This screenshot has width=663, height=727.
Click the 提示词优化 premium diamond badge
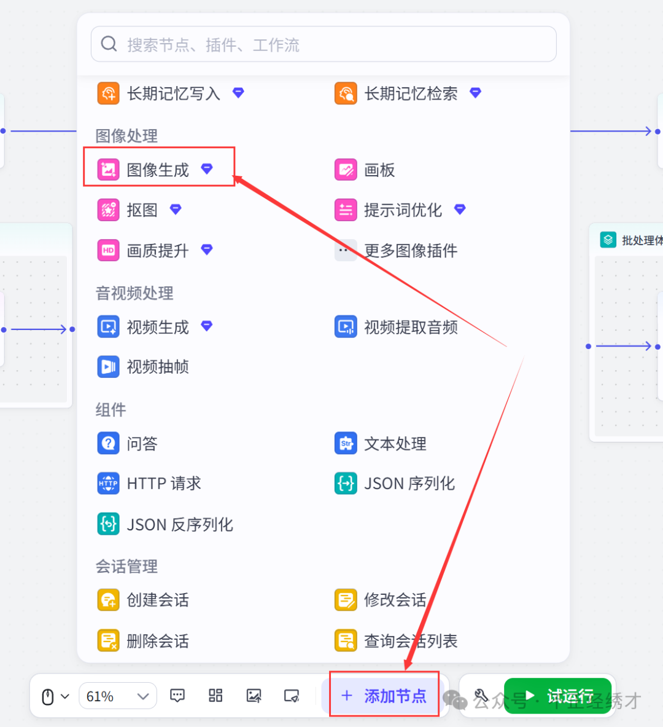tap(460, 209)
